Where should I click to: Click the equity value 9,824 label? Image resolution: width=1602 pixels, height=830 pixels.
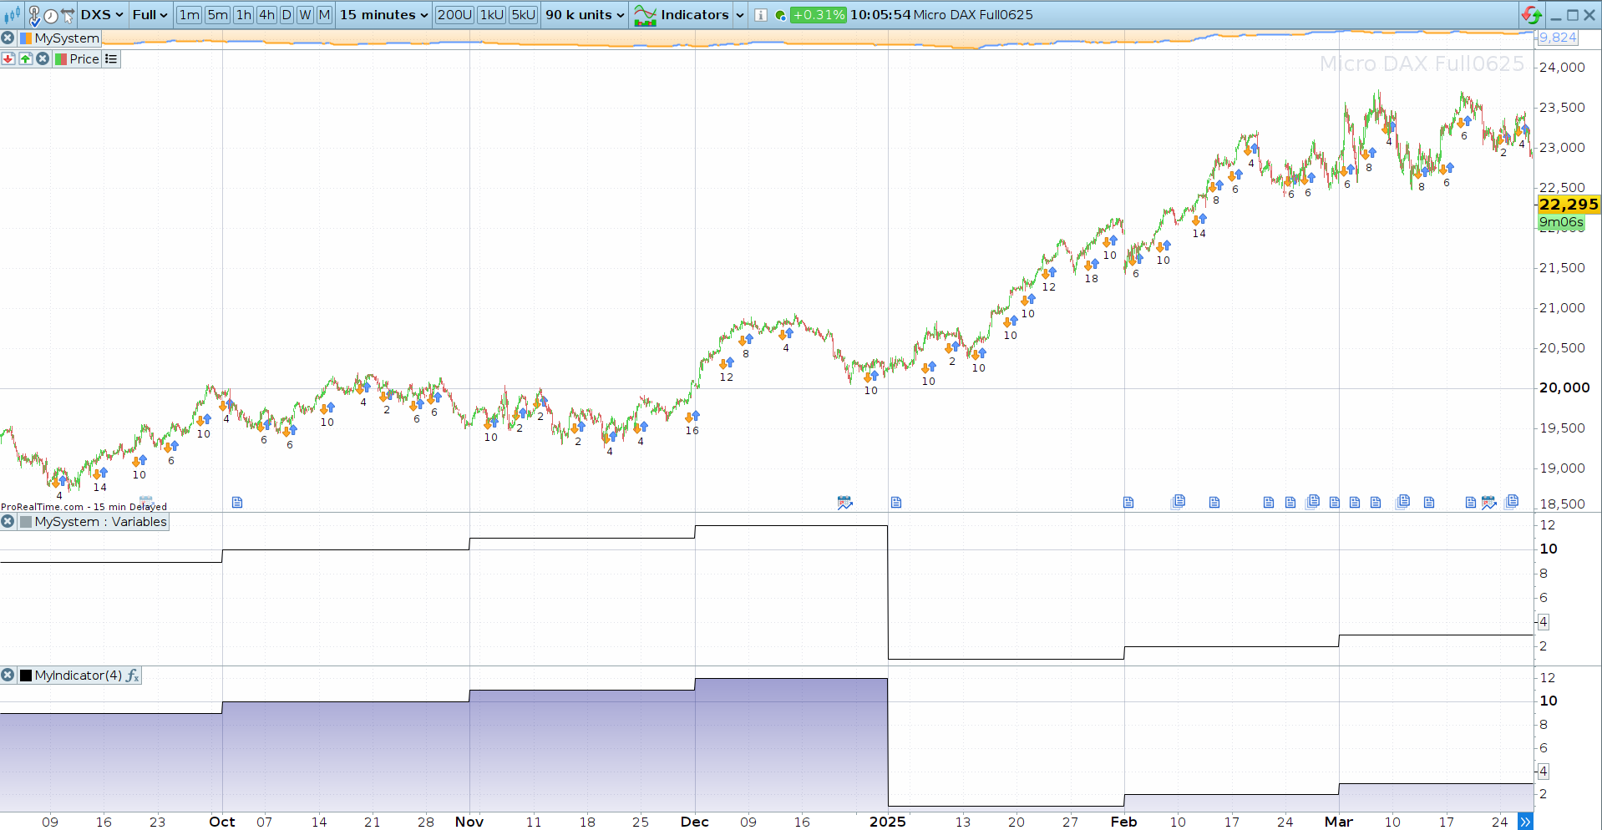[x=1558, y=38]
